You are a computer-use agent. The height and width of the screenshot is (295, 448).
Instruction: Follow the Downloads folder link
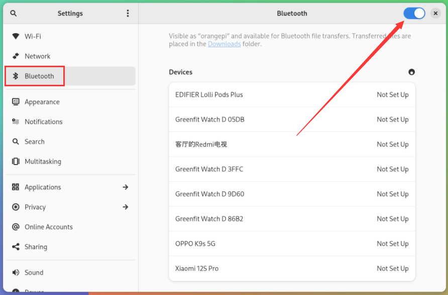[x=225, y=44]
